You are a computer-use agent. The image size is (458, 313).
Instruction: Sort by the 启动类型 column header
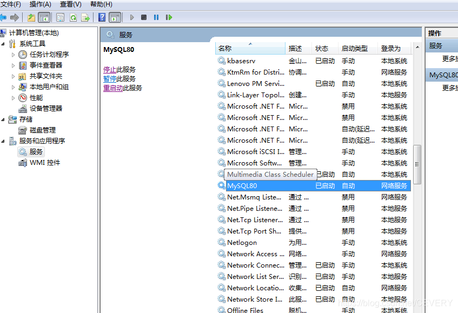pyautogui.click(x=358, y=48)
